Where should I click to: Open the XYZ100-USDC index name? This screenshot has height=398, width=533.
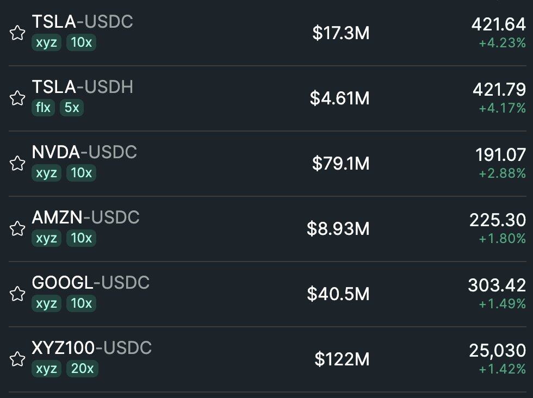click(91, 348)
